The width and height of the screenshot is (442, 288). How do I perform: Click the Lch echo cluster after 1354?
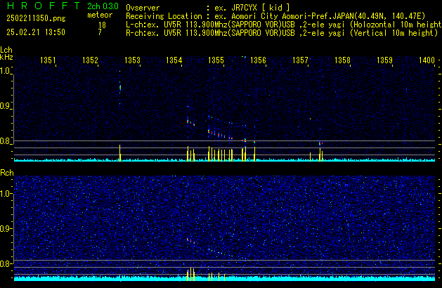(191, 122)
